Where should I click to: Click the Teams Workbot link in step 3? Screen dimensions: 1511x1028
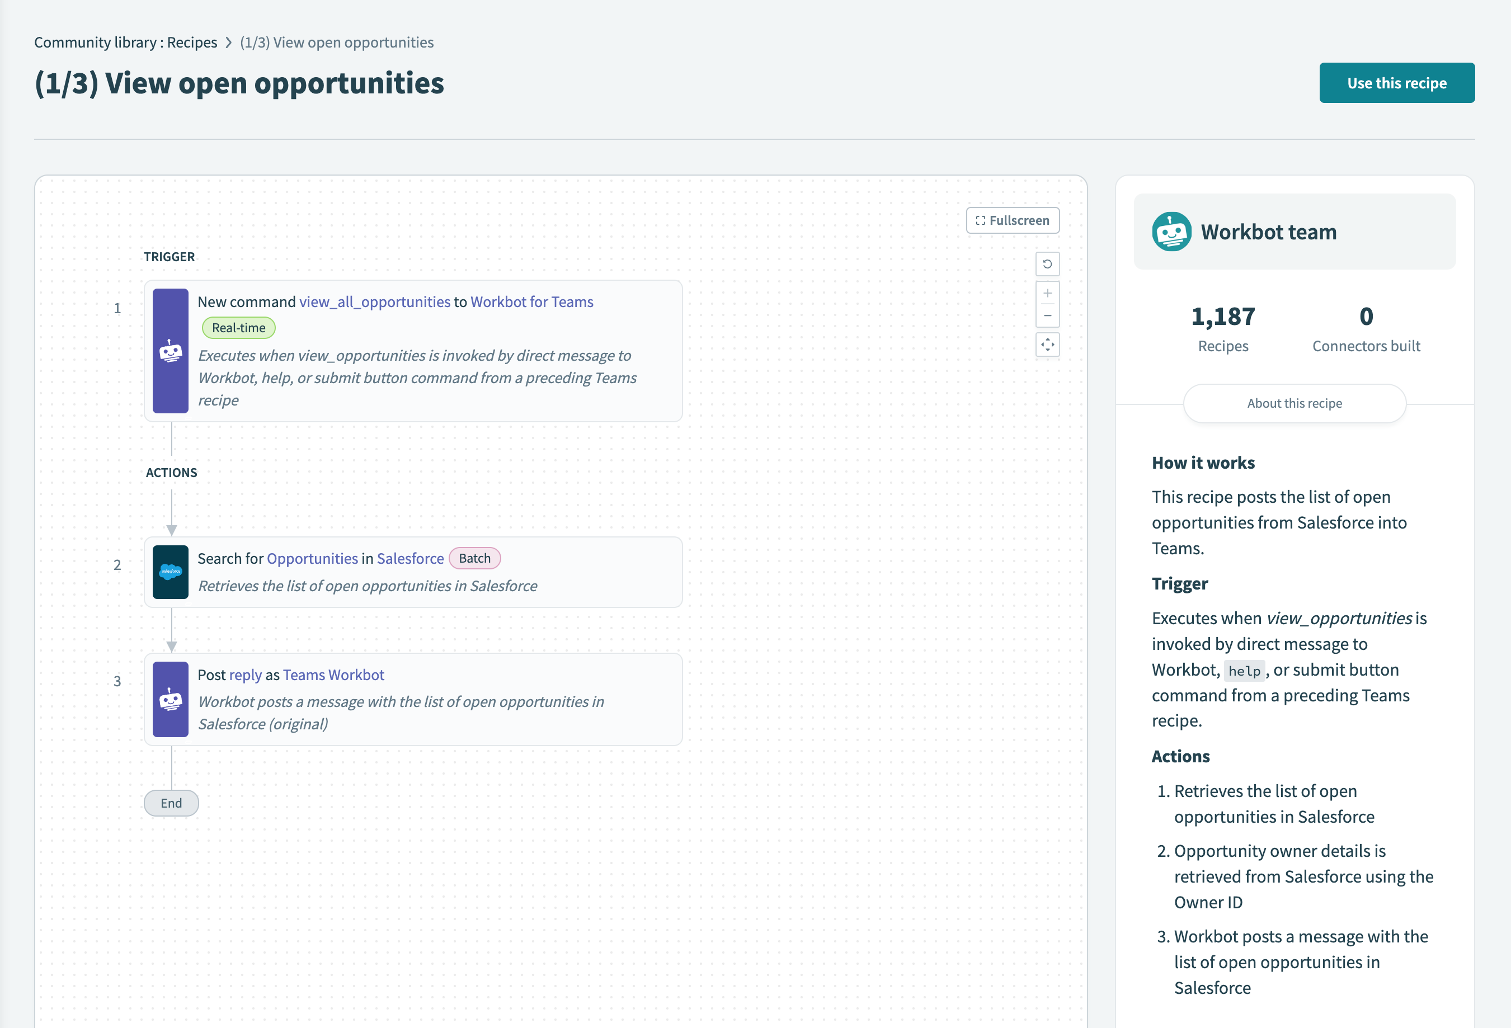point(333,675)
